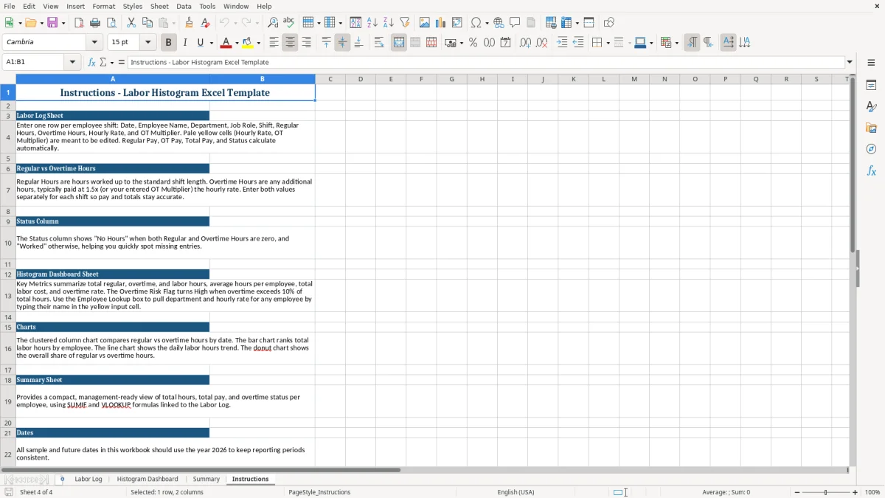Screen dimensions: 885x498
Task: Print the spreadsheet using the printer icon
Action: 94,23
